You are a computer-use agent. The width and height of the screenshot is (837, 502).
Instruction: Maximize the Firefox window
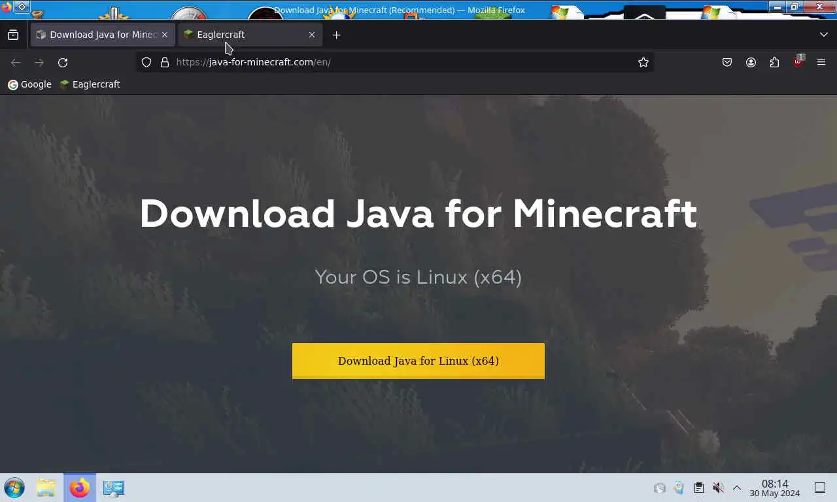[794, 7]
